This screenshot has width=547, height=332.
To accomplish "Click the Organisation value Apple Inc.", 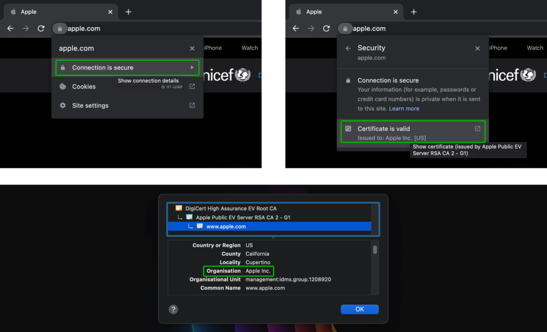I will 258,271.
